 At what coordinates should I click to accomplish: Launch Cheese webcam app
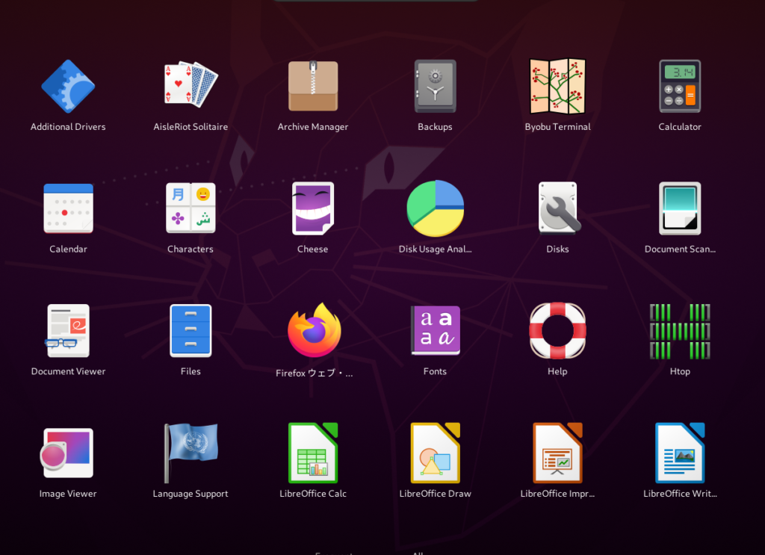[x=313, y=208]
